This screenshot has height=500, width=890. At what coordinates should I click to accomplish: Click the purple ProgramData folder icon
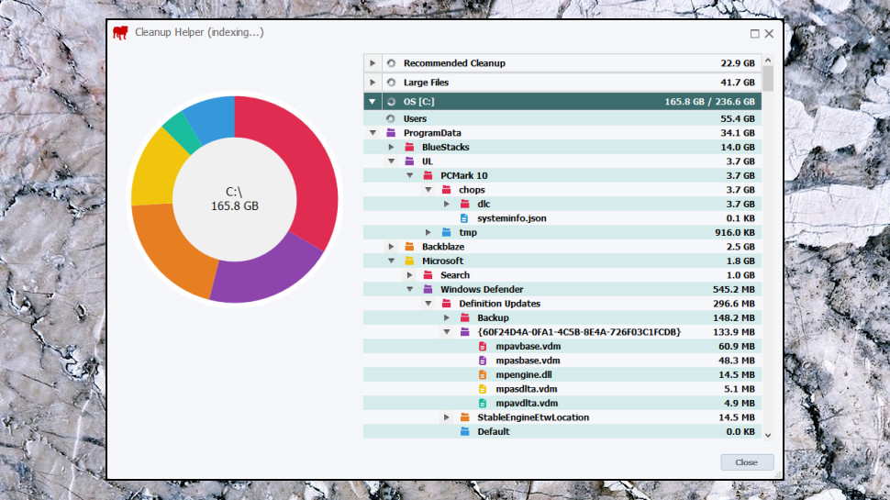[x=391, y=133]
